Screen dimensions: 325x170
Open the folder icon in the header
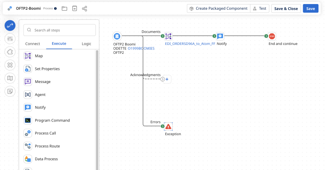click(x=65, y=8)
